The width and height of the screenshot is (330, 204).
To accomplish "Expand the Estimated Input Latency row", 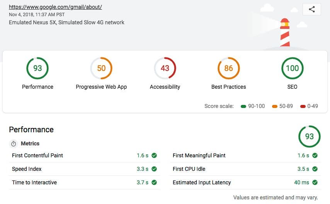I will (x=245, y=182).
